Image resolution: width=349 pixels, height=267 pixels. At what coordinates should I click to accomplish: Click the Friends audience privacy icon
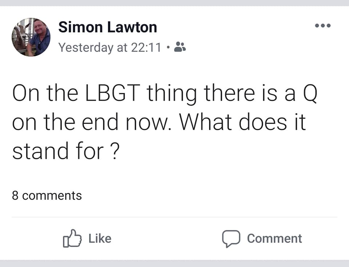tap(180, 47)
